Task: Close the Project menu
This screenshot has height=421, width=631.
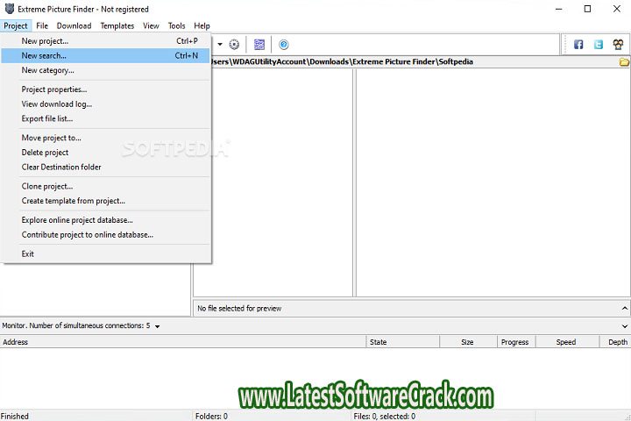Action: click(16, 25)
